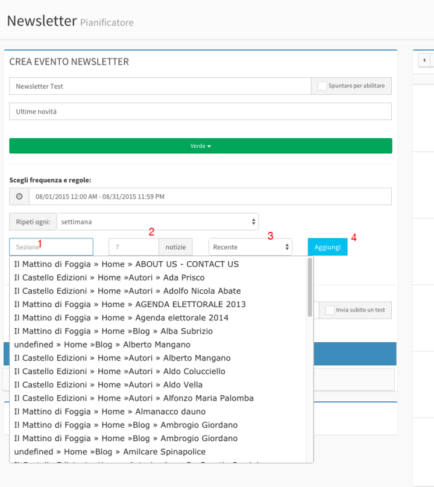Select 'Home » Almanacco dauno' suggestion
This screenshot has height=487, width=434.
tap(158, 412)
